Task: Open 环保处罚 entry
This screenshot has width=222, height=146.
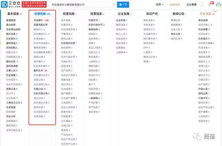Action: click(x=67, y=62)
